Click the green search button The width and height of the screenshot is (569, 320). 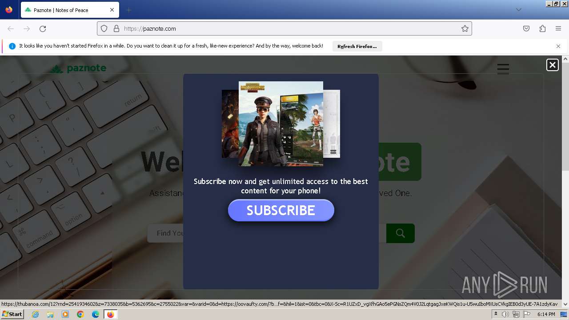400,233
